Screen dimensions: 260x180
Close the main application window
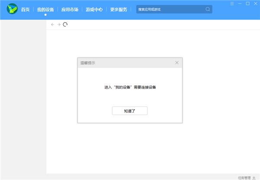click(256, 3)
